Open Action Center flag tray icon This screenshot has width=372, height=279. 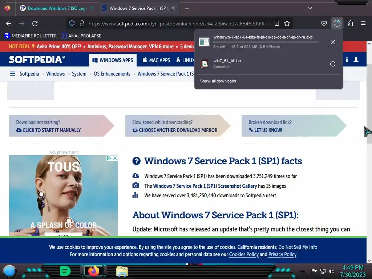(x=314, y=271)
